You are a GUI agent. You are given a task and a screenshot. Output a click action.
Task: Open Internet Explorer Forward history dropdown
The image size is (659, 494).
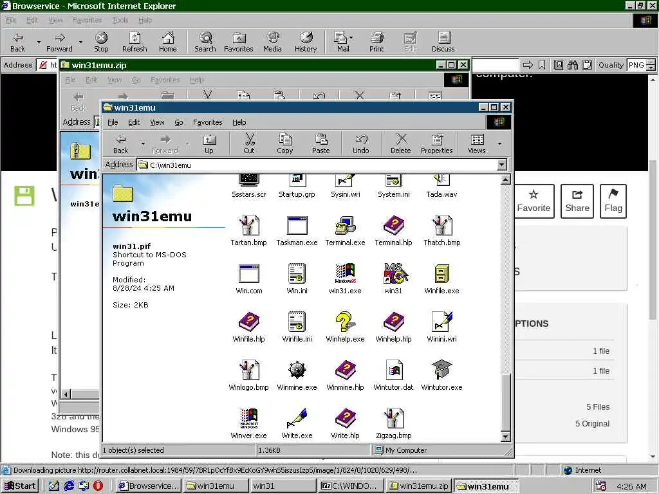[x=80, y=42]
